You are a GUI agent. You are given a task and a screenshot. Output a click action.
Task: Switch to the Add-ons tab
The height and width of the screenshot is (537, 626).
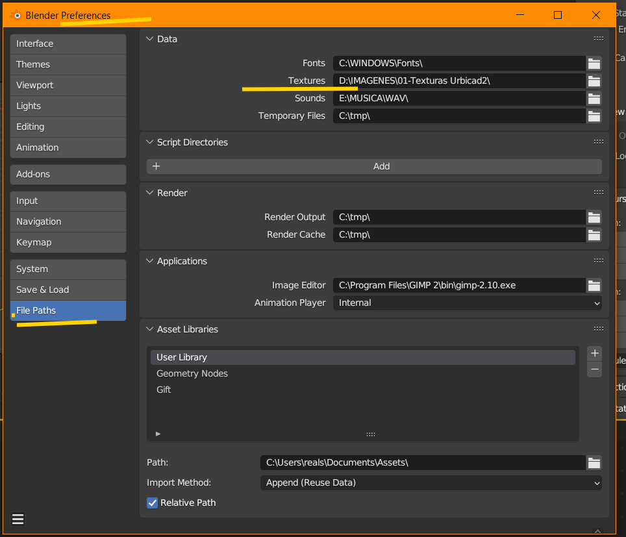click(x=68, y=174)
